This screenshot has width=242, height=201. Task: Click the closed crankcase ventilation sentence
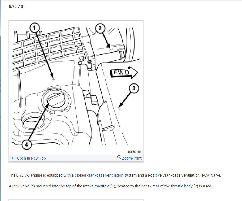(115, 175)
